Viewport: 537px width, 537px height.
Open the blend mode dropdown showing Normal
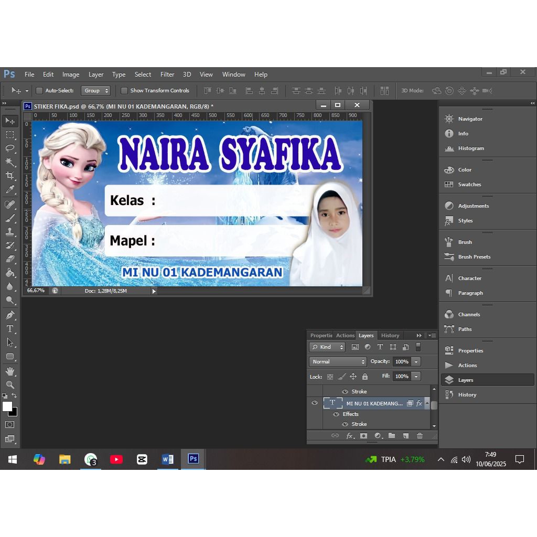pyautogui.click(x=337, y=361)
